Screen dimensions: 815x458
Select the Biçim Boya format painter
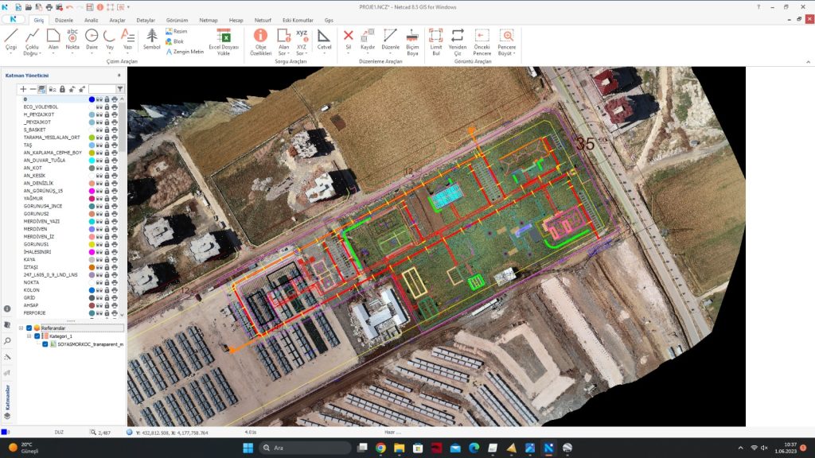(x=412, y=41)
